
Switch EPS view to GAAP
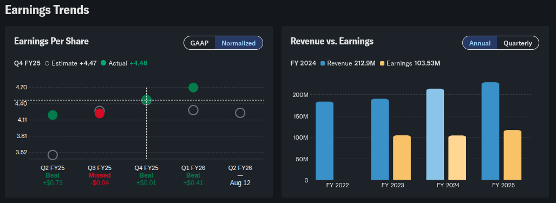(200, 43)
